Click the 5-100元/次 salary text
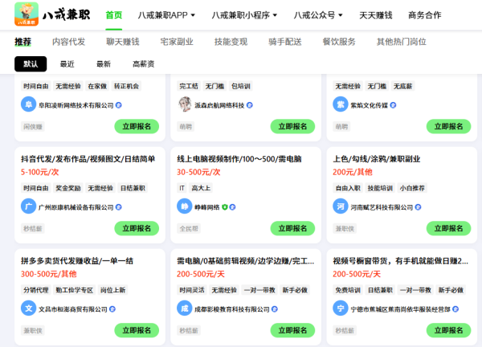 [x=39, y=172]
